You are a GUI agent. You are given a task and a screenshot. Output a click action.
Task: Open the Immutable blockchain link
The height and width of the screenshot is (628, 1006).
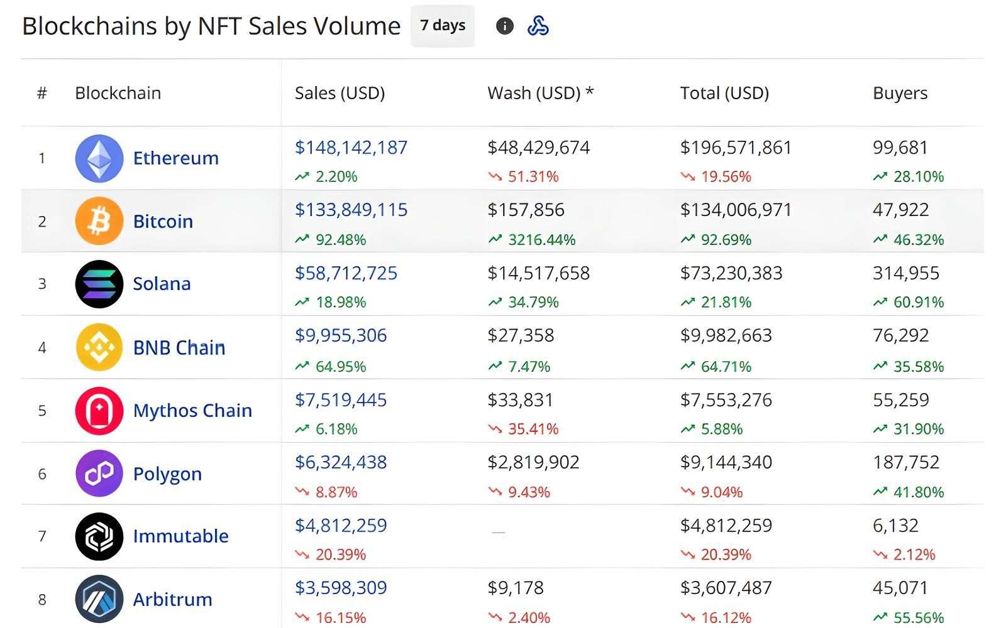(x=181, y=536)
